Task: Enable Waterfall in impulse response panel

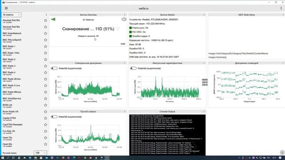Action: 133,68
